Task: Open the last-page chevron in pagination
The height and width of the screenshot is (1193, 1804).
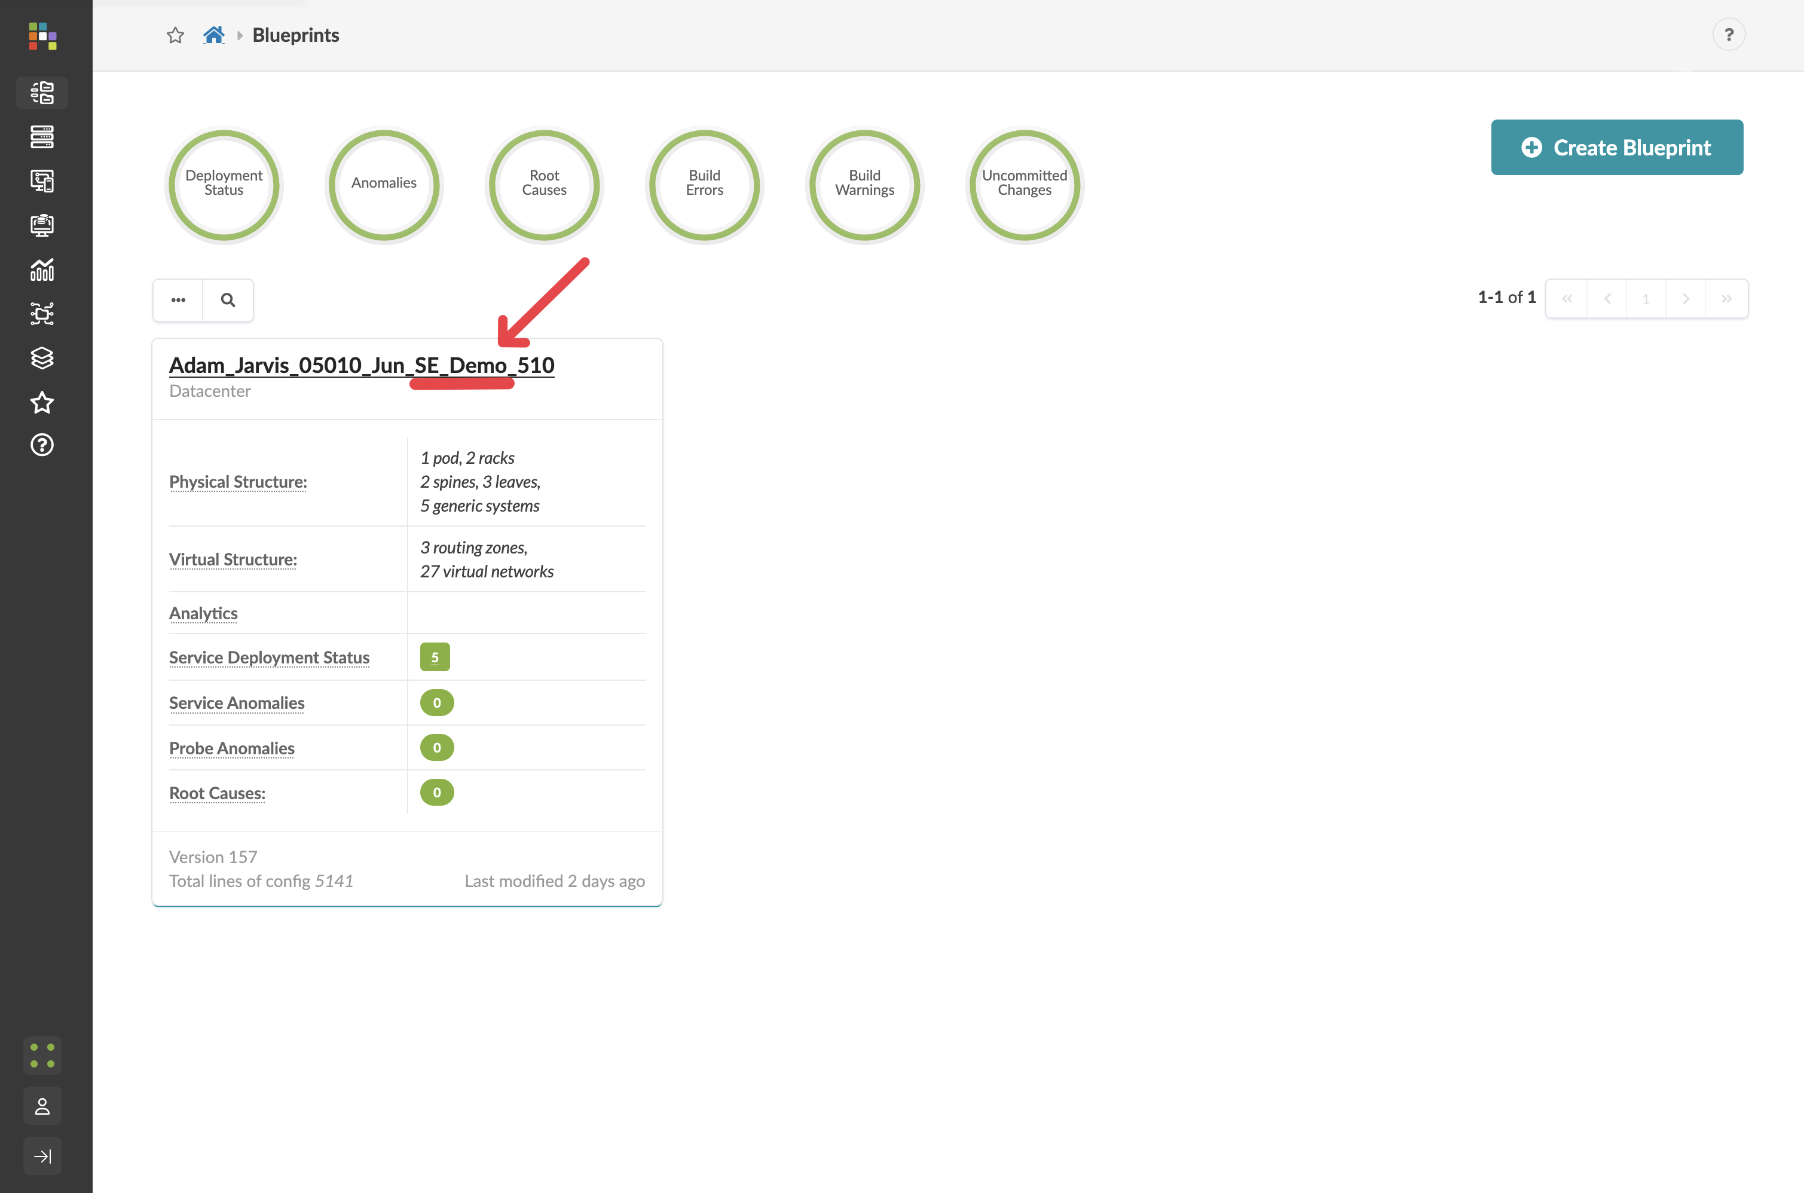Action: tap(1726, 298)
